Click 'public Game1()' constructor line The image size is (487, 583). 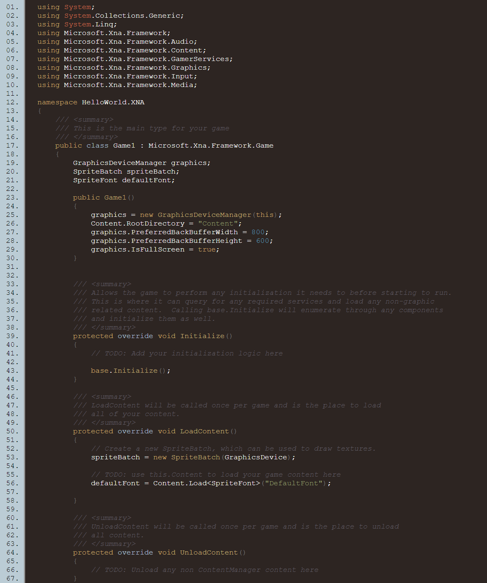click(x=104, y=197)
